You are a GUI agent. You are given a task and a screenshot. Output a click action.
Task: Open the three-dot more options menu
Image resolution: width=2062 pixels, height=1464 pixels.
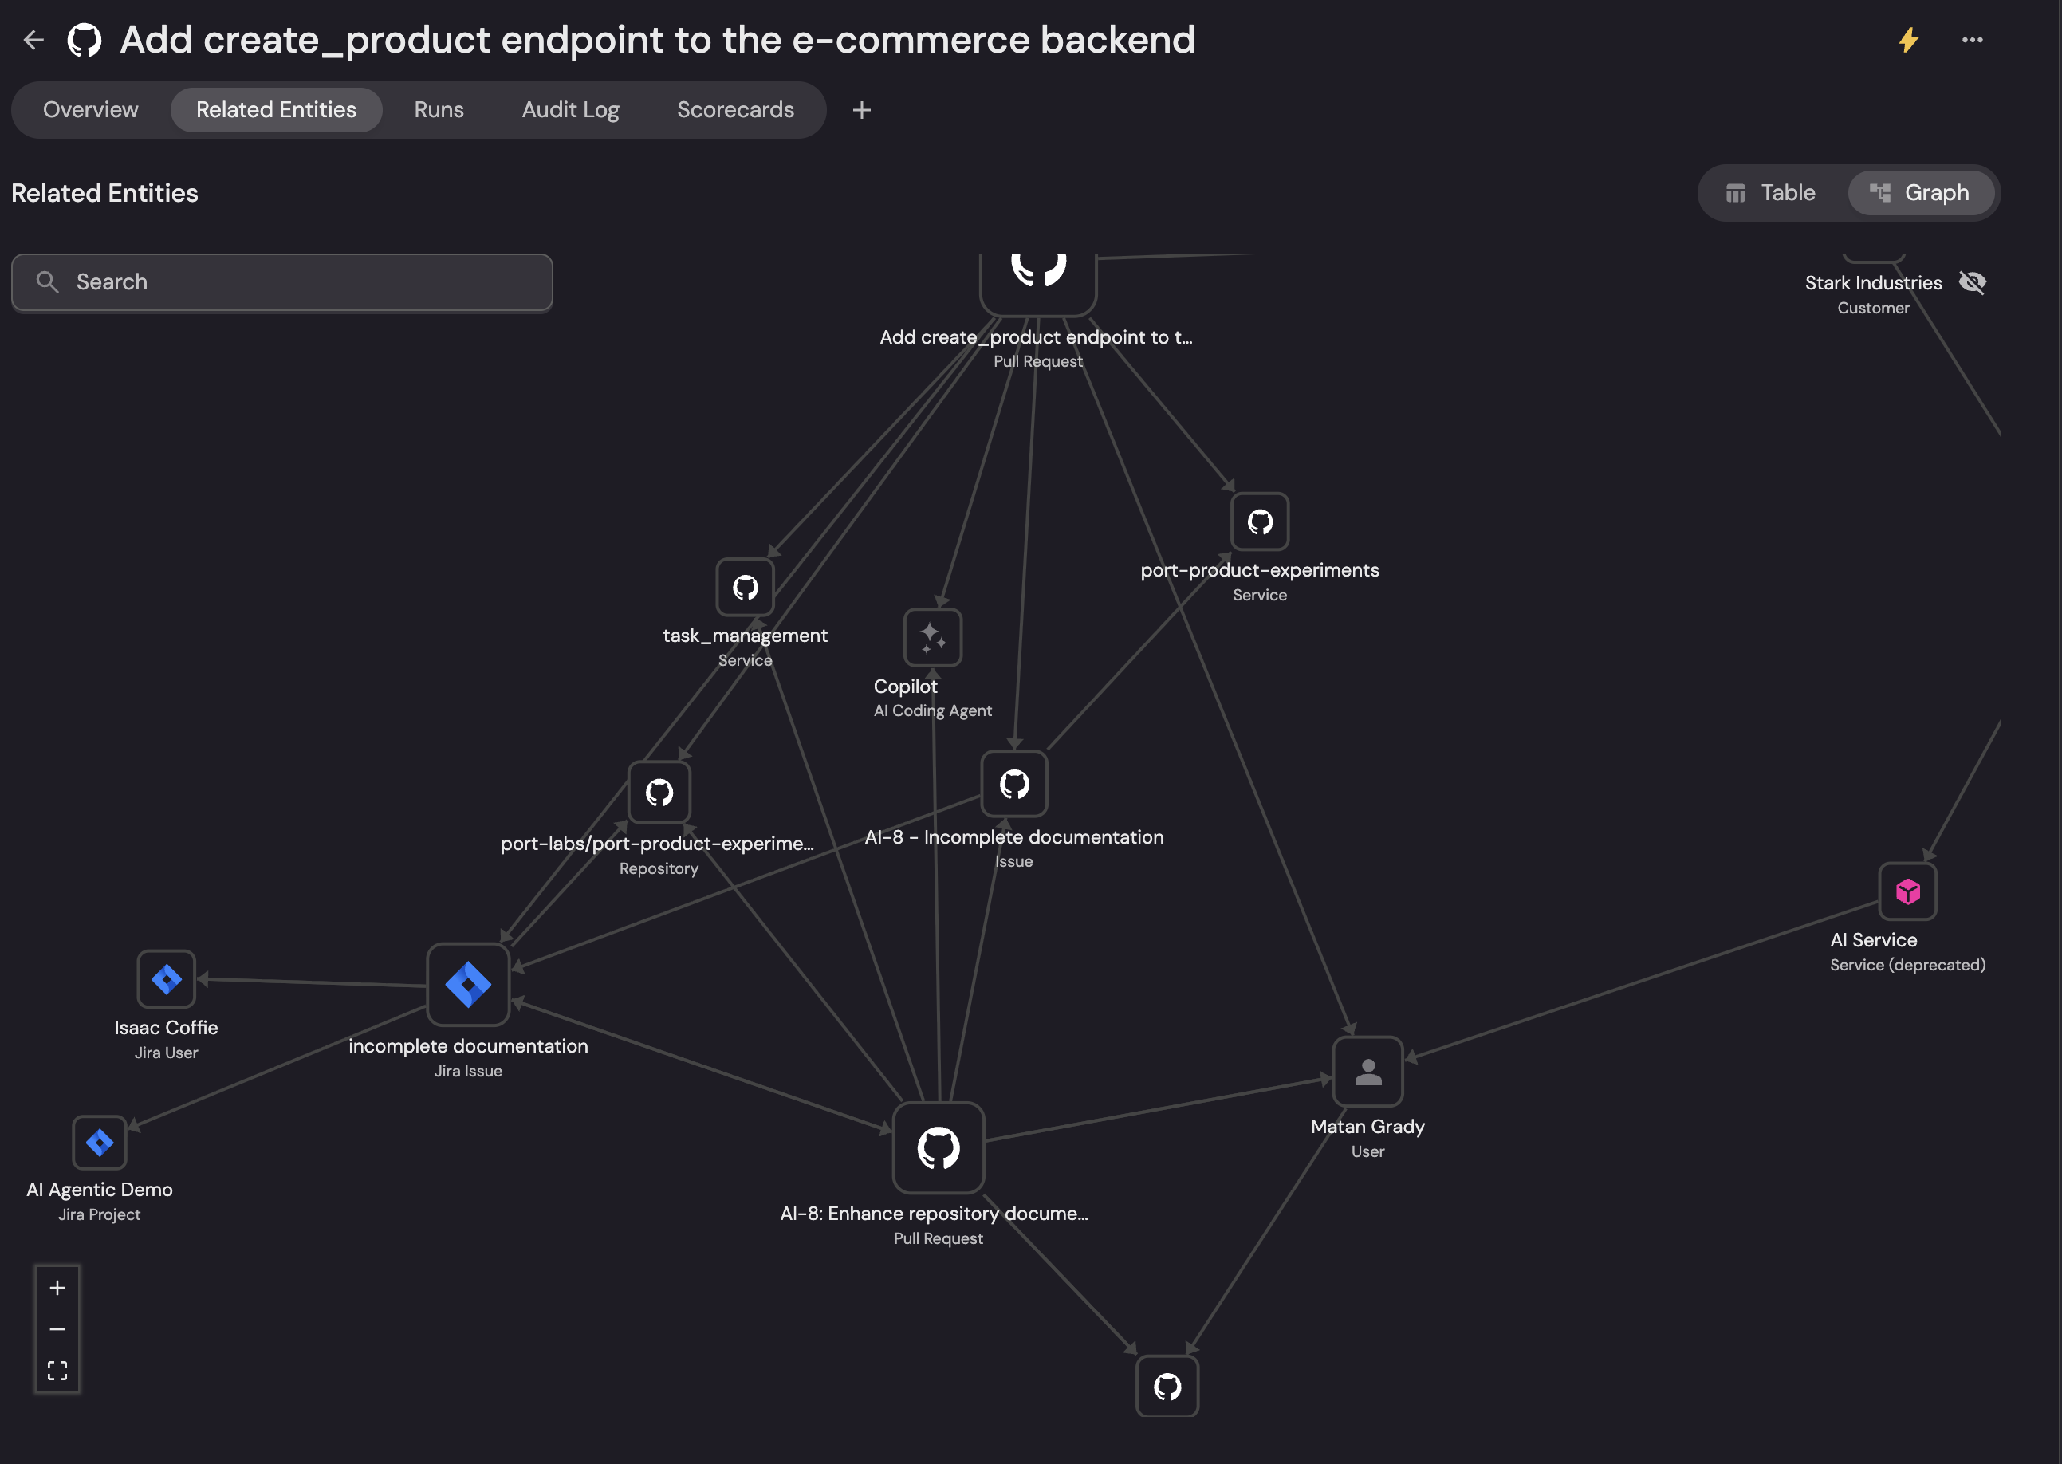point(1972,40)
